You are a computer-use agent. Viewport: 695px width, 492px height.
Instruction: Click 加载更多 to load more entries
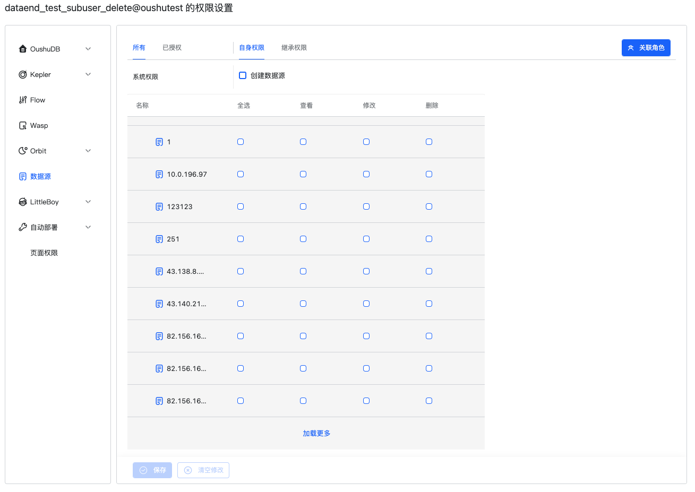click(x=316, y=433)
